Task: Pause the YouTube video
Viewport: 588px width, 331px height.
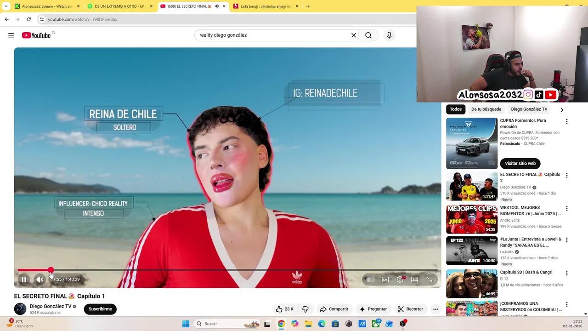Action: point(24,279)
